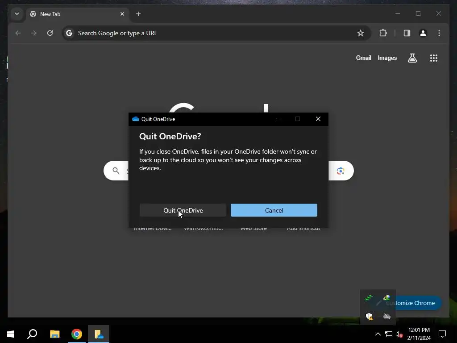
Task: Focus the Chrome address bar
Action: pyautogui.click(x=216, y=33)
